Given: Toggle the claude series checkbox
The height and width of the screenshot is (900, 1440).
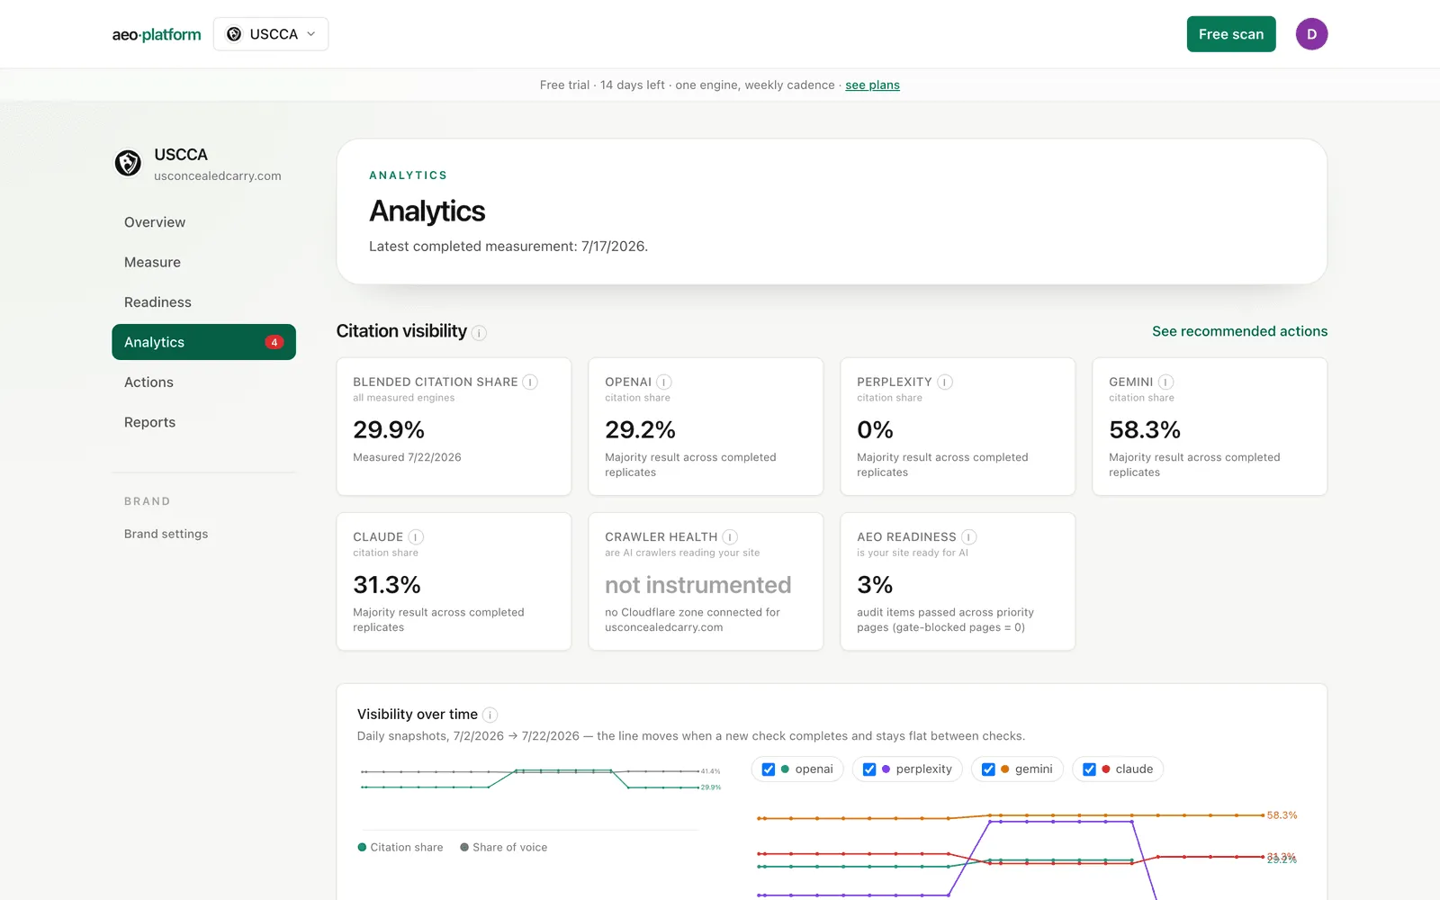Looking at the screenshot, I should (x=1089, y=769).
